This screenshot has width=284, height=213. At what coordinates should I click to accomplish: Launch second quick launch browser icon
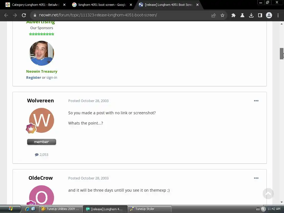[x=33, y=209]
